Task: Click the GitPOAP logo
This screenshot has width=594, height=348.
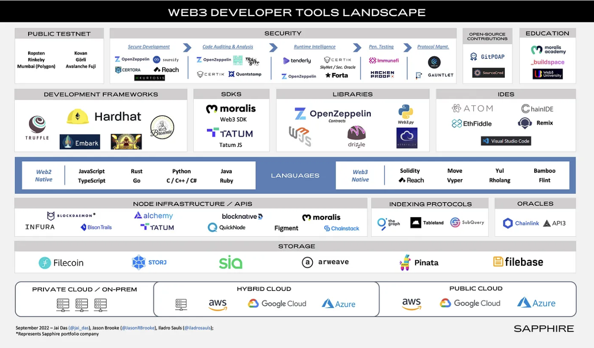Action: (x=487, y=57)
